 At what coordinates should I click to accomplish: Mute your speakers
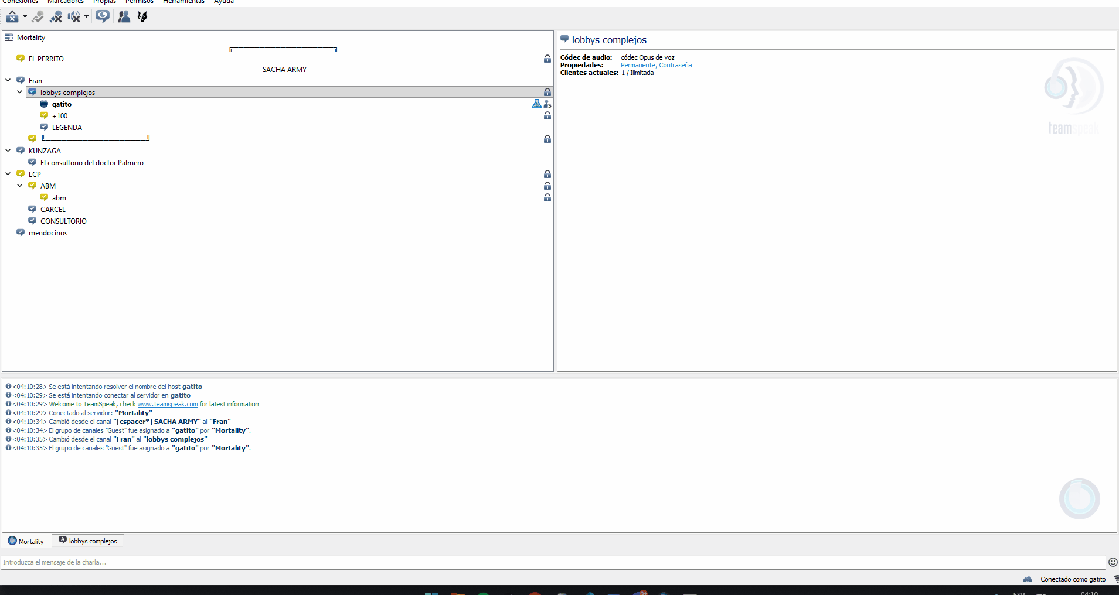tap(75, 16)
